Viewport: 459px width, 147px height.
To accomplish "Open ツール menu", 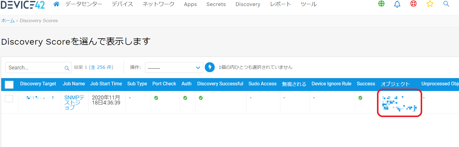I will pos(309,4).
